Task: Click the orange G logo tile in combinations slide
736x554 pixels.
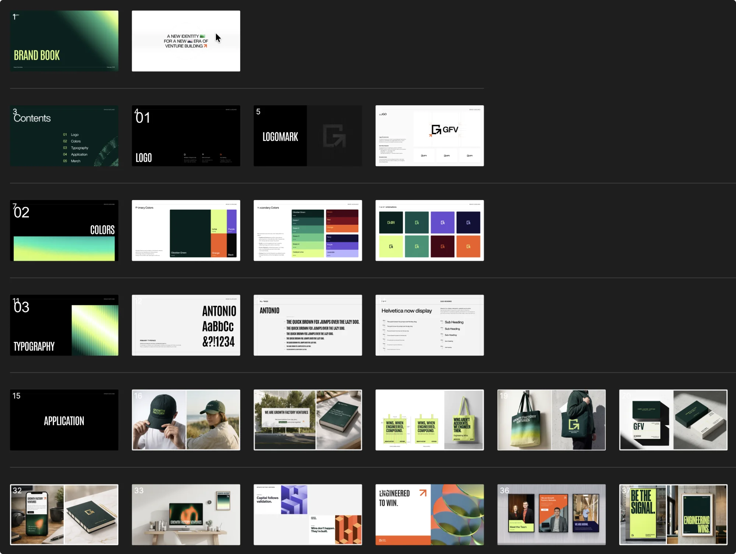Action: [468, 246]
